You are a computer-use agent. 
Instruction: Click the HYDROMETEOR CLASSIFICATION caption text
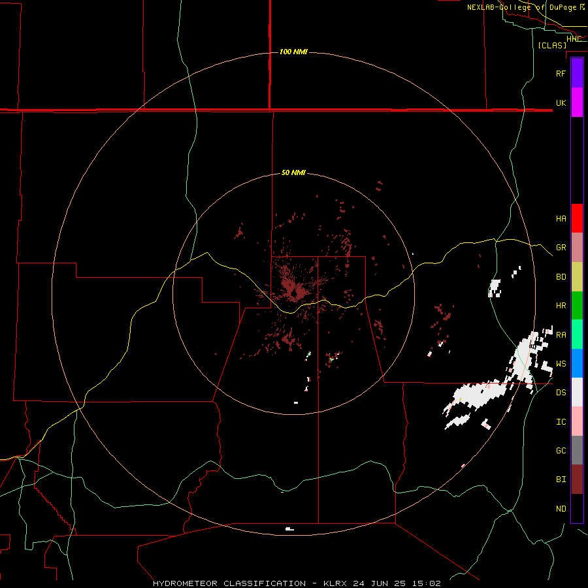click(229, 583)
